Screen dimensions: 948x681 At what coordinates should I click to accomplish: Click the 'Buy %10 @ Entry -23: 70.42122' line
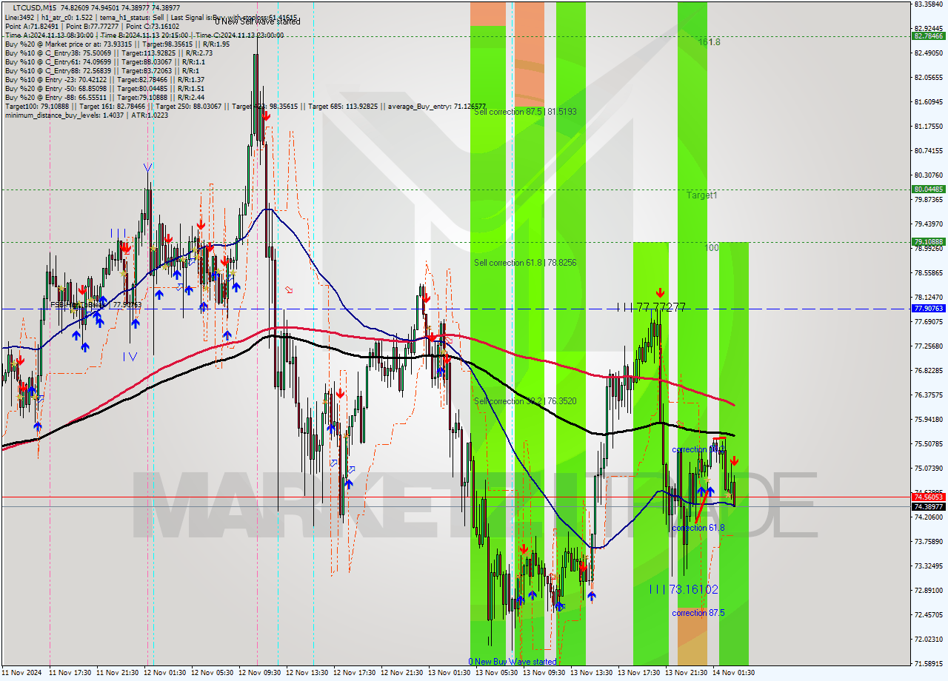pos(104,79)
